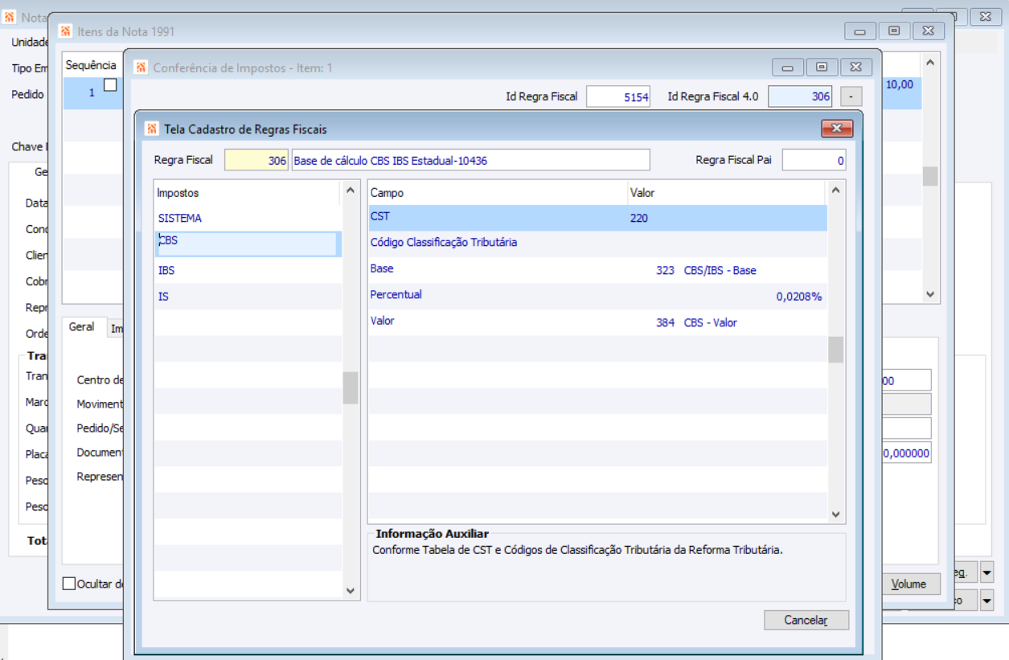The image size is (1009, 660).
Task: Select the Percentual field row
Action: tap(597, 296)
